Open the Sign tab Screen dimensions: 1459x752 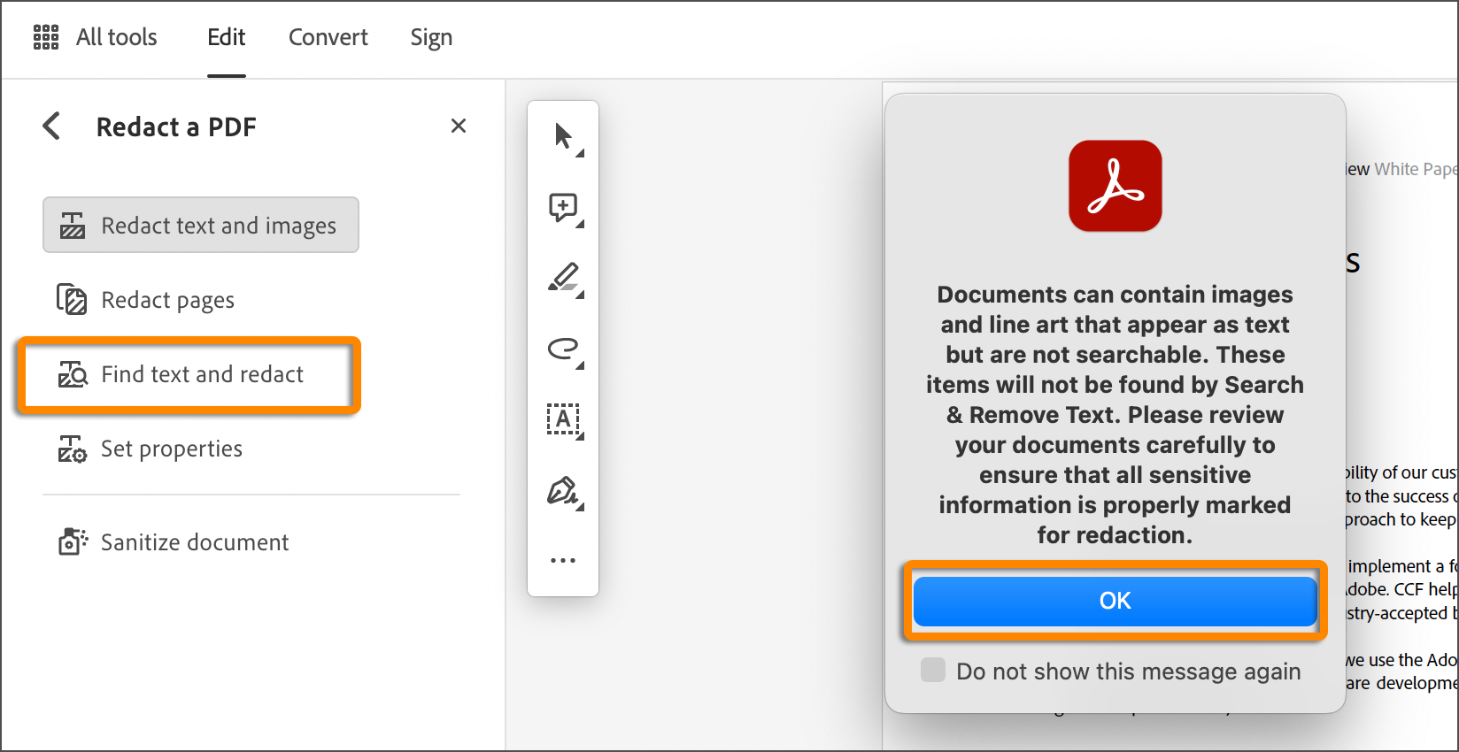pyautogui.click(x=431, y=37)
